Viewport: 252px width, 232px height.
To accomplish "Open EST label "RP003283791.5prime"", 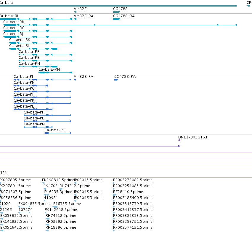I will [x=133, y=222].
